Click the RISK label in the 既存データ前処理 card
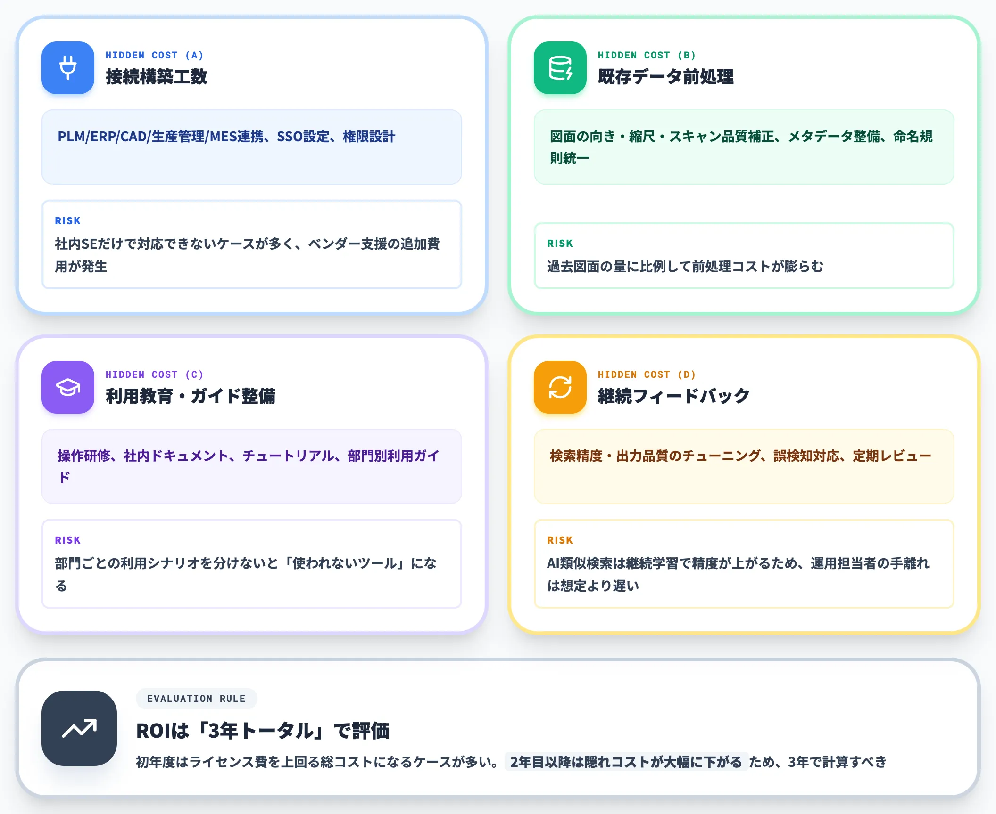This screenshot has height=814, width=996. pyautogui.click(x=560, y=244)
